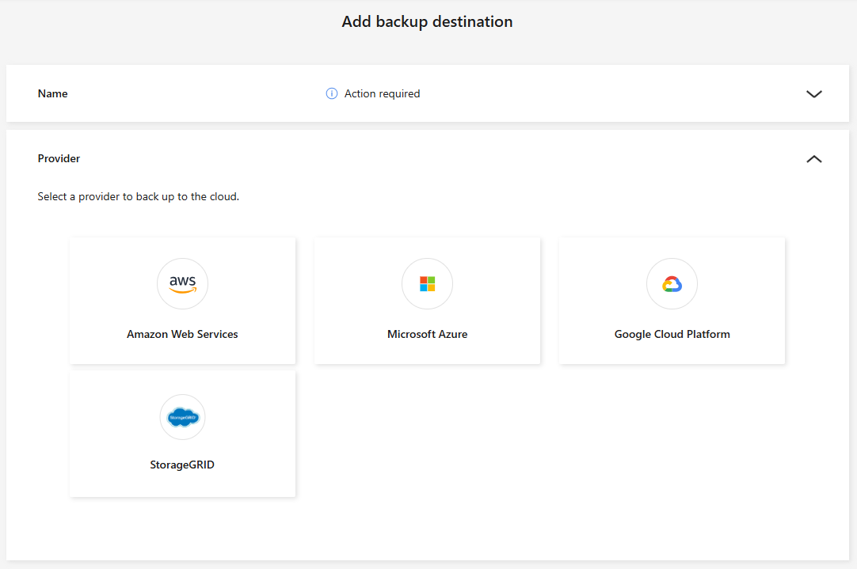Open the Name section using its chevron
857x569 pixels.
click(x=814, y=93)
